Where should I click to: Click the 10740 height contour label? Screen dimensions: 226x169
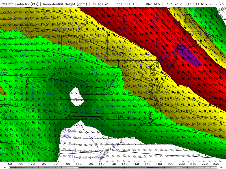coord(22,144)
